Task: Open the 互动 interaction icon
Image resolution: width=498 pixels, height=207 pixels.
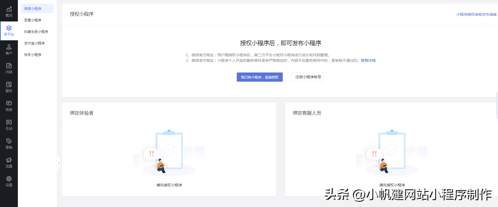Action: tap(9, 122)
